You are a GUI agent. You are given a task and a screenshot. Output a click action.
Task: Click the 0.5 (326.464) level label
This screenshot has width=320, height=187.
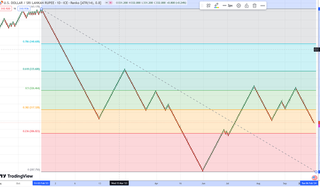[x=32, y=88]
